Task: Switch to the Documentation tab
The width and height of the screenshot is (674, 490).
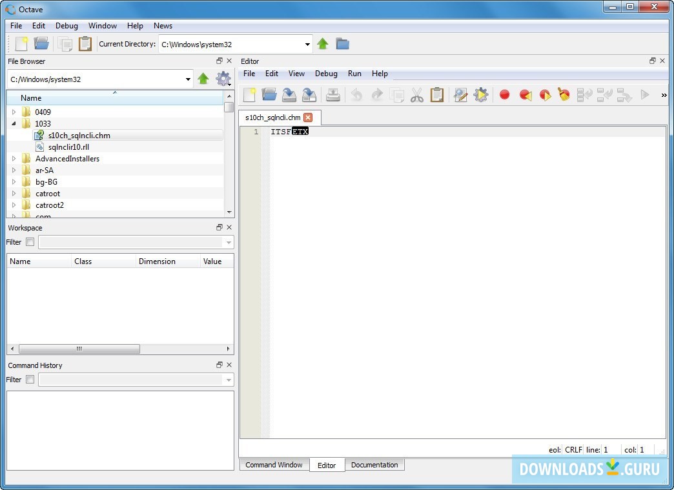Action: point(374,465)
